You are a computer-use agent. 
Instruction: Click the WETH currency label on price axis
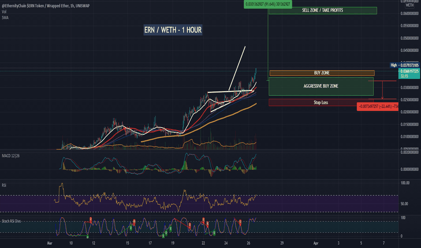click(409, 5)
